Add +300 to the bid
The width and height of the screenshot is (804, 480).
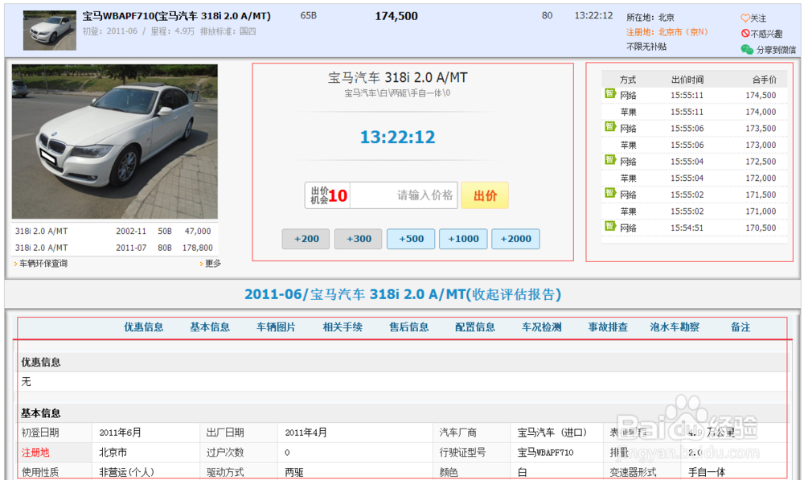pos(359,239)
